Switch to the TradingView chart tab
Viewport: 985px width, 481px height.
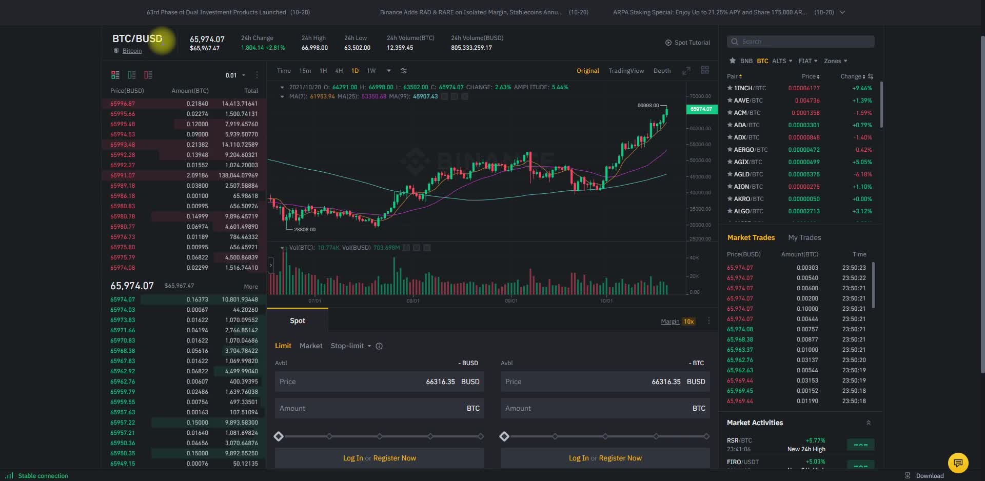tap(625, 71)
